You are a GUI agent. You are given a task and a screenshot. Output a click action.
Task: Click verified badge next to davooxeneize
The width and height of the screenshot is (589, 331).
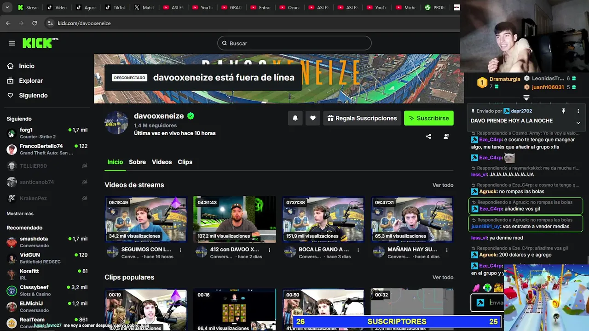click(191, 116)
